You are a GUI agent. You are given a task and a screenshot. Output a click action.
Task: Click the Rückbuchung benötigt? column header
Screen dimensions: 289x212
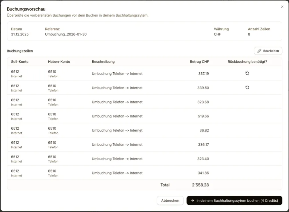[x=247, y=62]
